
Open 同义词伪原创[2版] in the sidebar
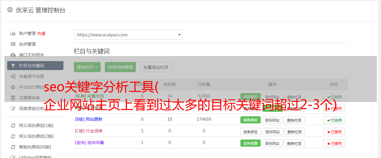[x=36, y=136]
